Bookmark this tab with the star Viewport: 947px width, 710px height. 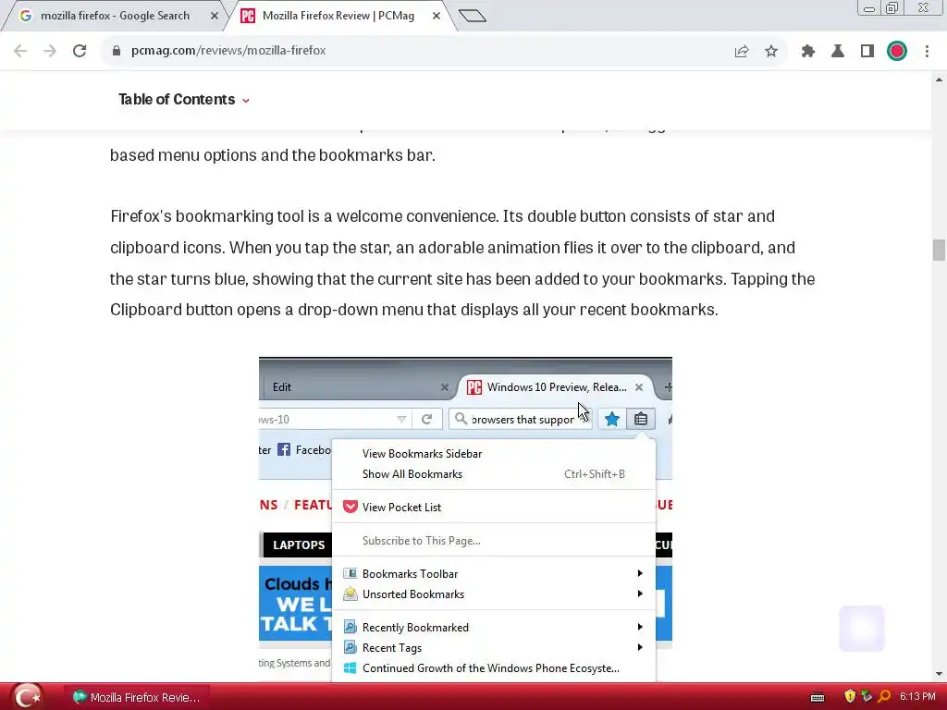point(771,52)
